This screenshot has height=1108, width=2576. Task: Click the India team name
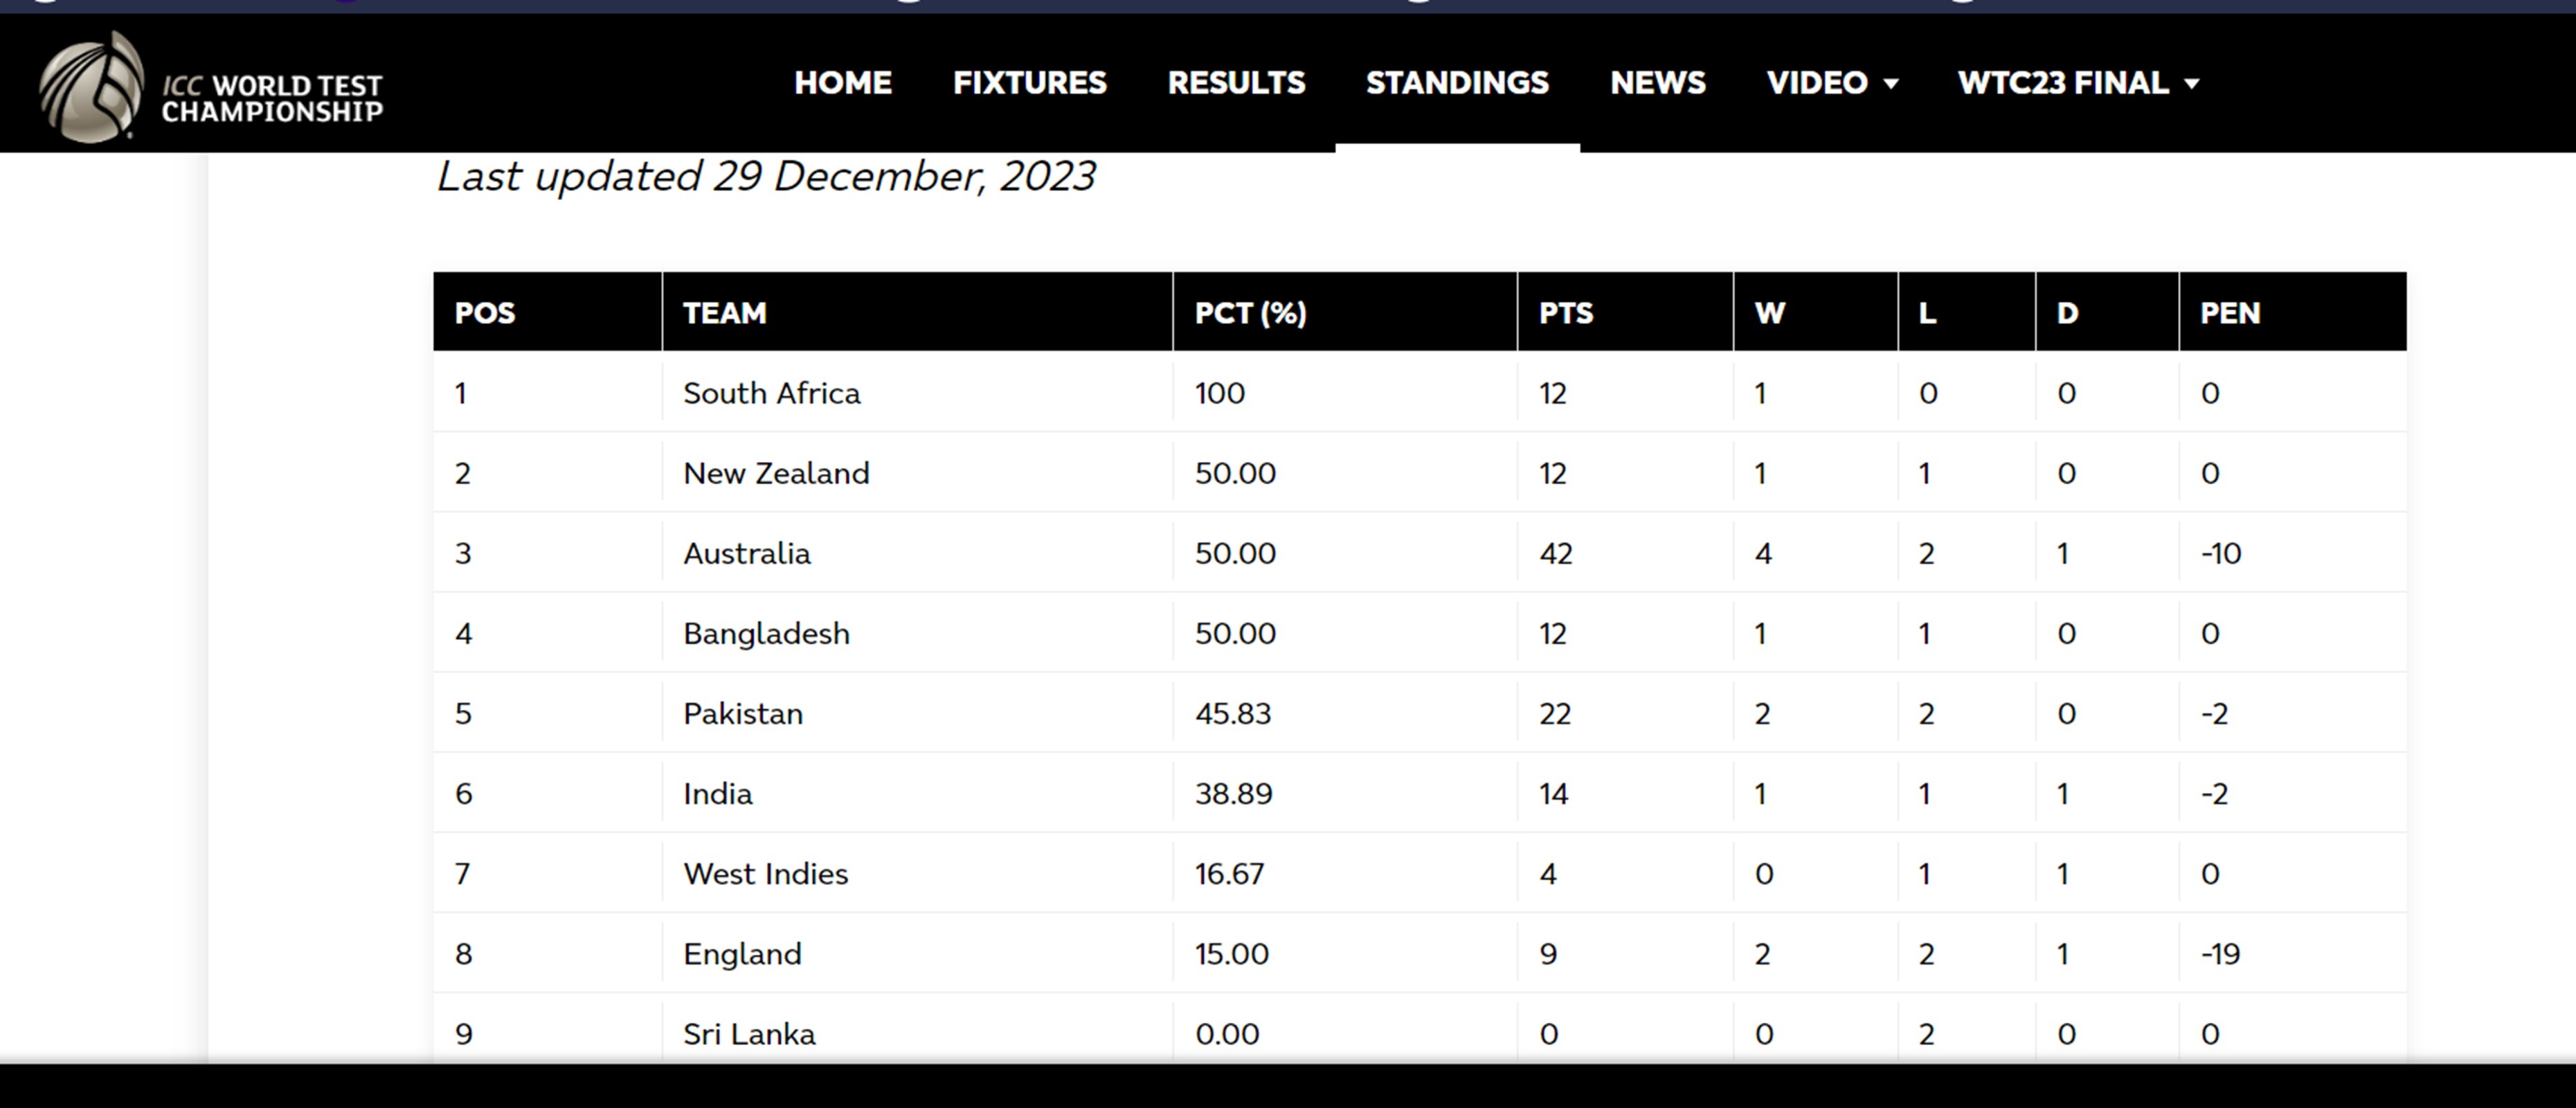point(717,793)
